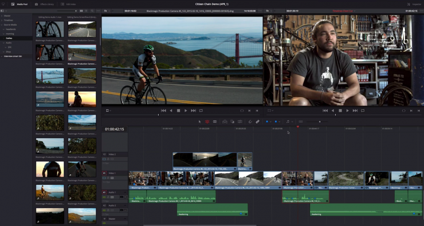Click the timeline viewer scrubber bar
Image resolution: width=424 pixels, height=226 pixels.
click(343, 115)
